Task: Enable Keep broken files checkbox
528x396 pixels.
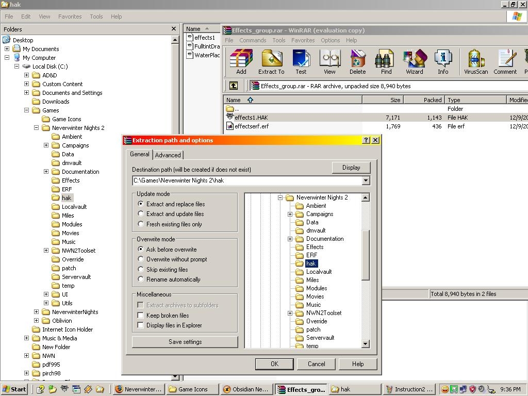Action: [140, 316]
